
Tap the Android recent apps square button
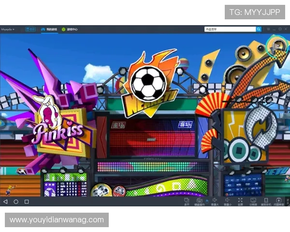(x=27, y=202)
